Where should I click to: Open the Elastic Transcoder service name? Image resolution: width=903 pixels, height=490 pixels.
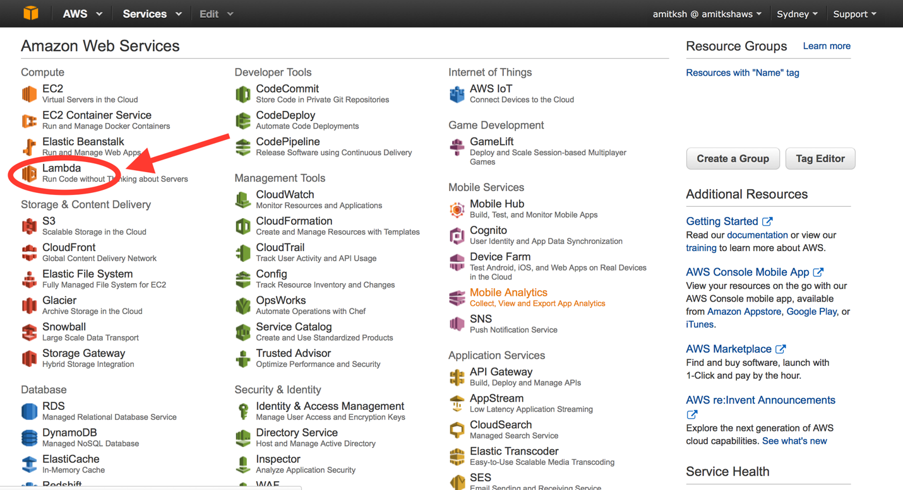pyautogui.click(x=514, y=452)
